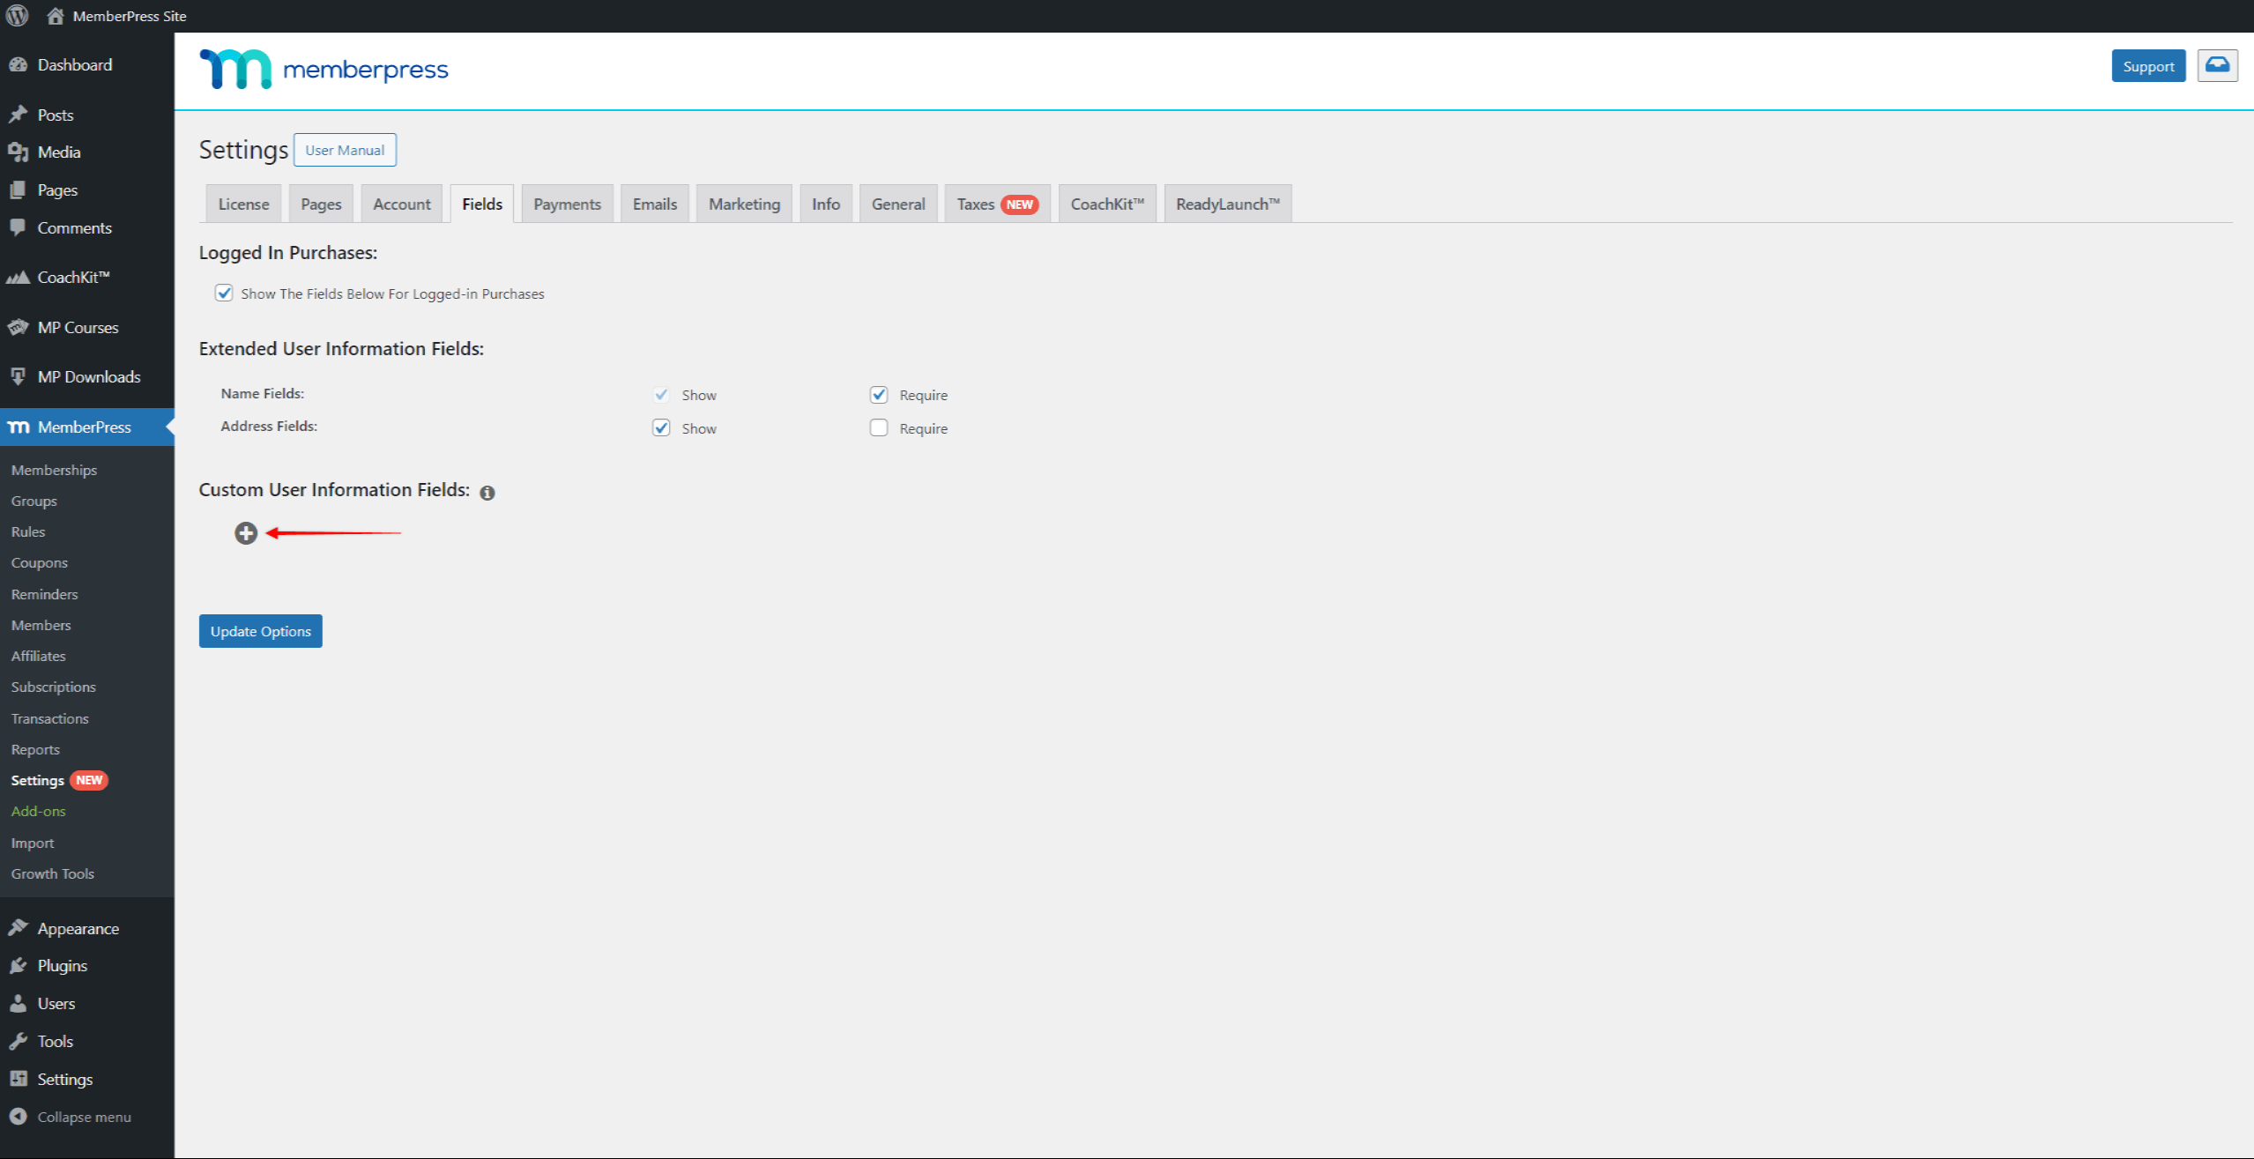Open Reports in sidebar
Screen dimensions: 2254x1159
tap(35, 749)
